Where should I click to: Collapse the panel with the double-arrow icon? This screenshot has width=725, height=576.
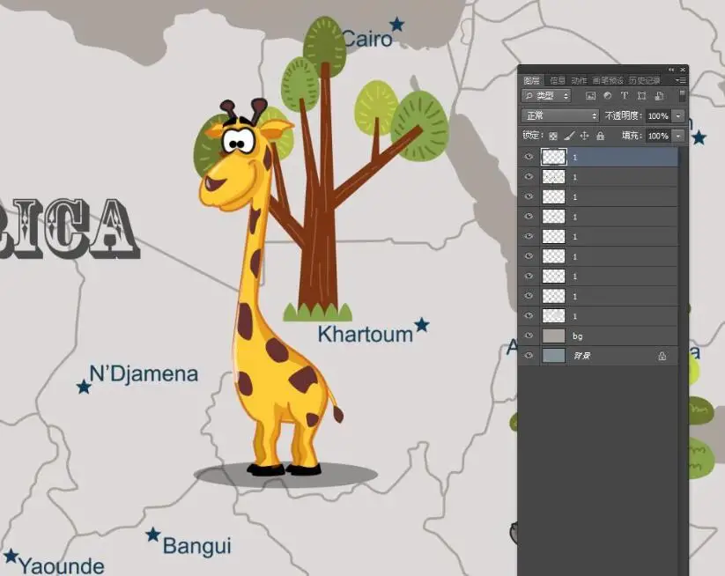coord(671,70)
